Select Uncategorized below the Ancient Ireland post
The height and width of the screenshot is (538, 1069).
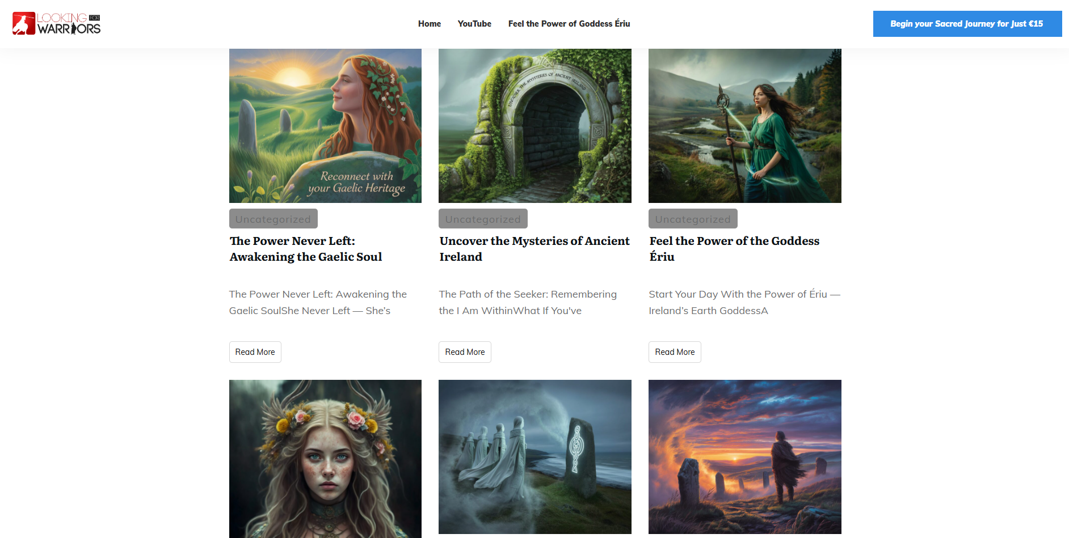[483, 218]
